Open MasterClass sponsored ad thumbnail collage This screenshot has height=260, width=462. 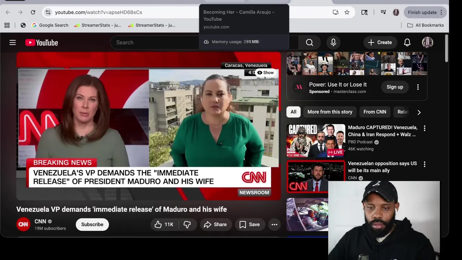point(357,64)
